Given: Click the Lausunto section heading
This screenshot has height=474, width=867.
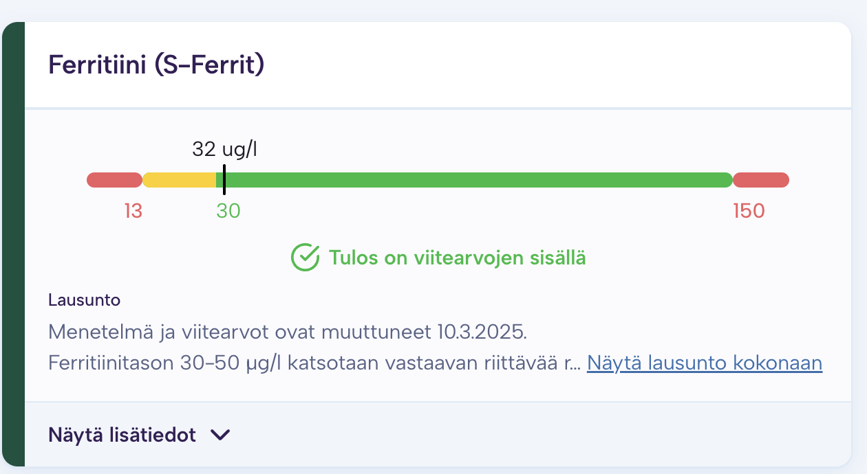Looking at the screenshot, I should tap(84, 300).
